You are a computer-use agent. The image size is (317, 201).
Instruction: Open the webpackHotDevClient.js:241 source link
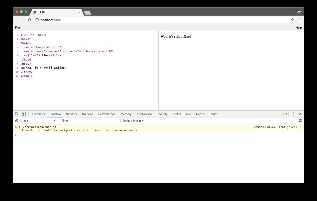pos(275,127)
